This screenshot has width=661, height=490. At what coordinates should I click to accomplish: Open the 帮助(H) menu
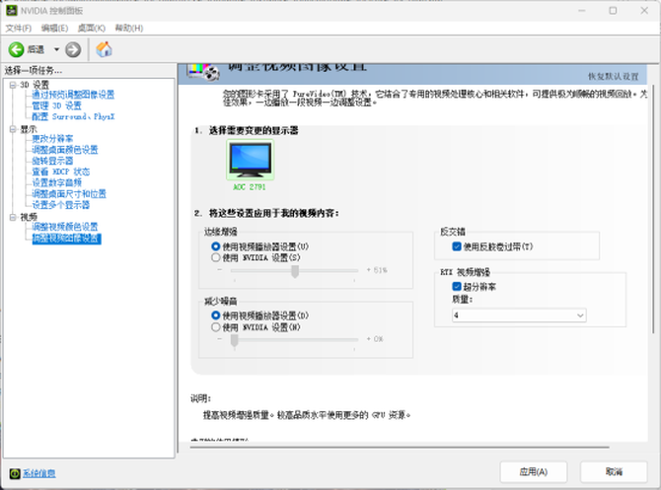(128, 28)
